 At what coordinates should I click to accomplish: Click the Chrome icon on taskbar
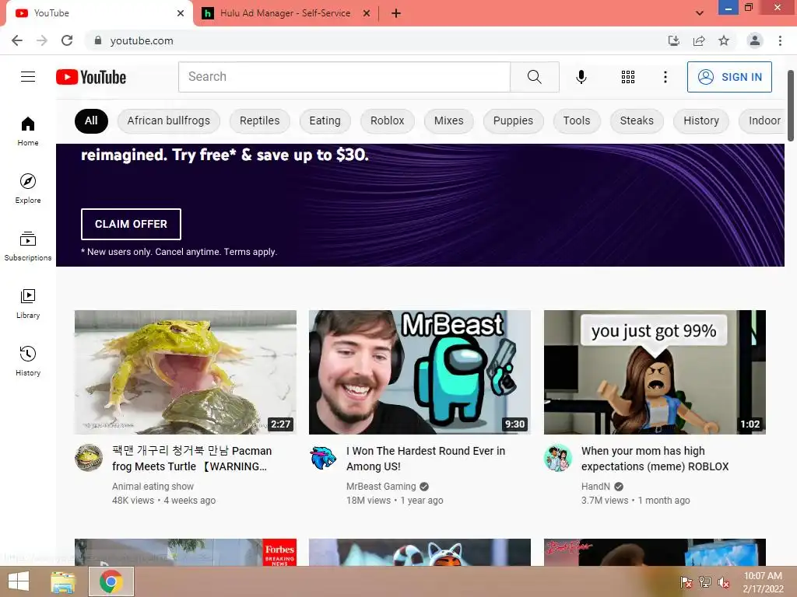(111, 581)
